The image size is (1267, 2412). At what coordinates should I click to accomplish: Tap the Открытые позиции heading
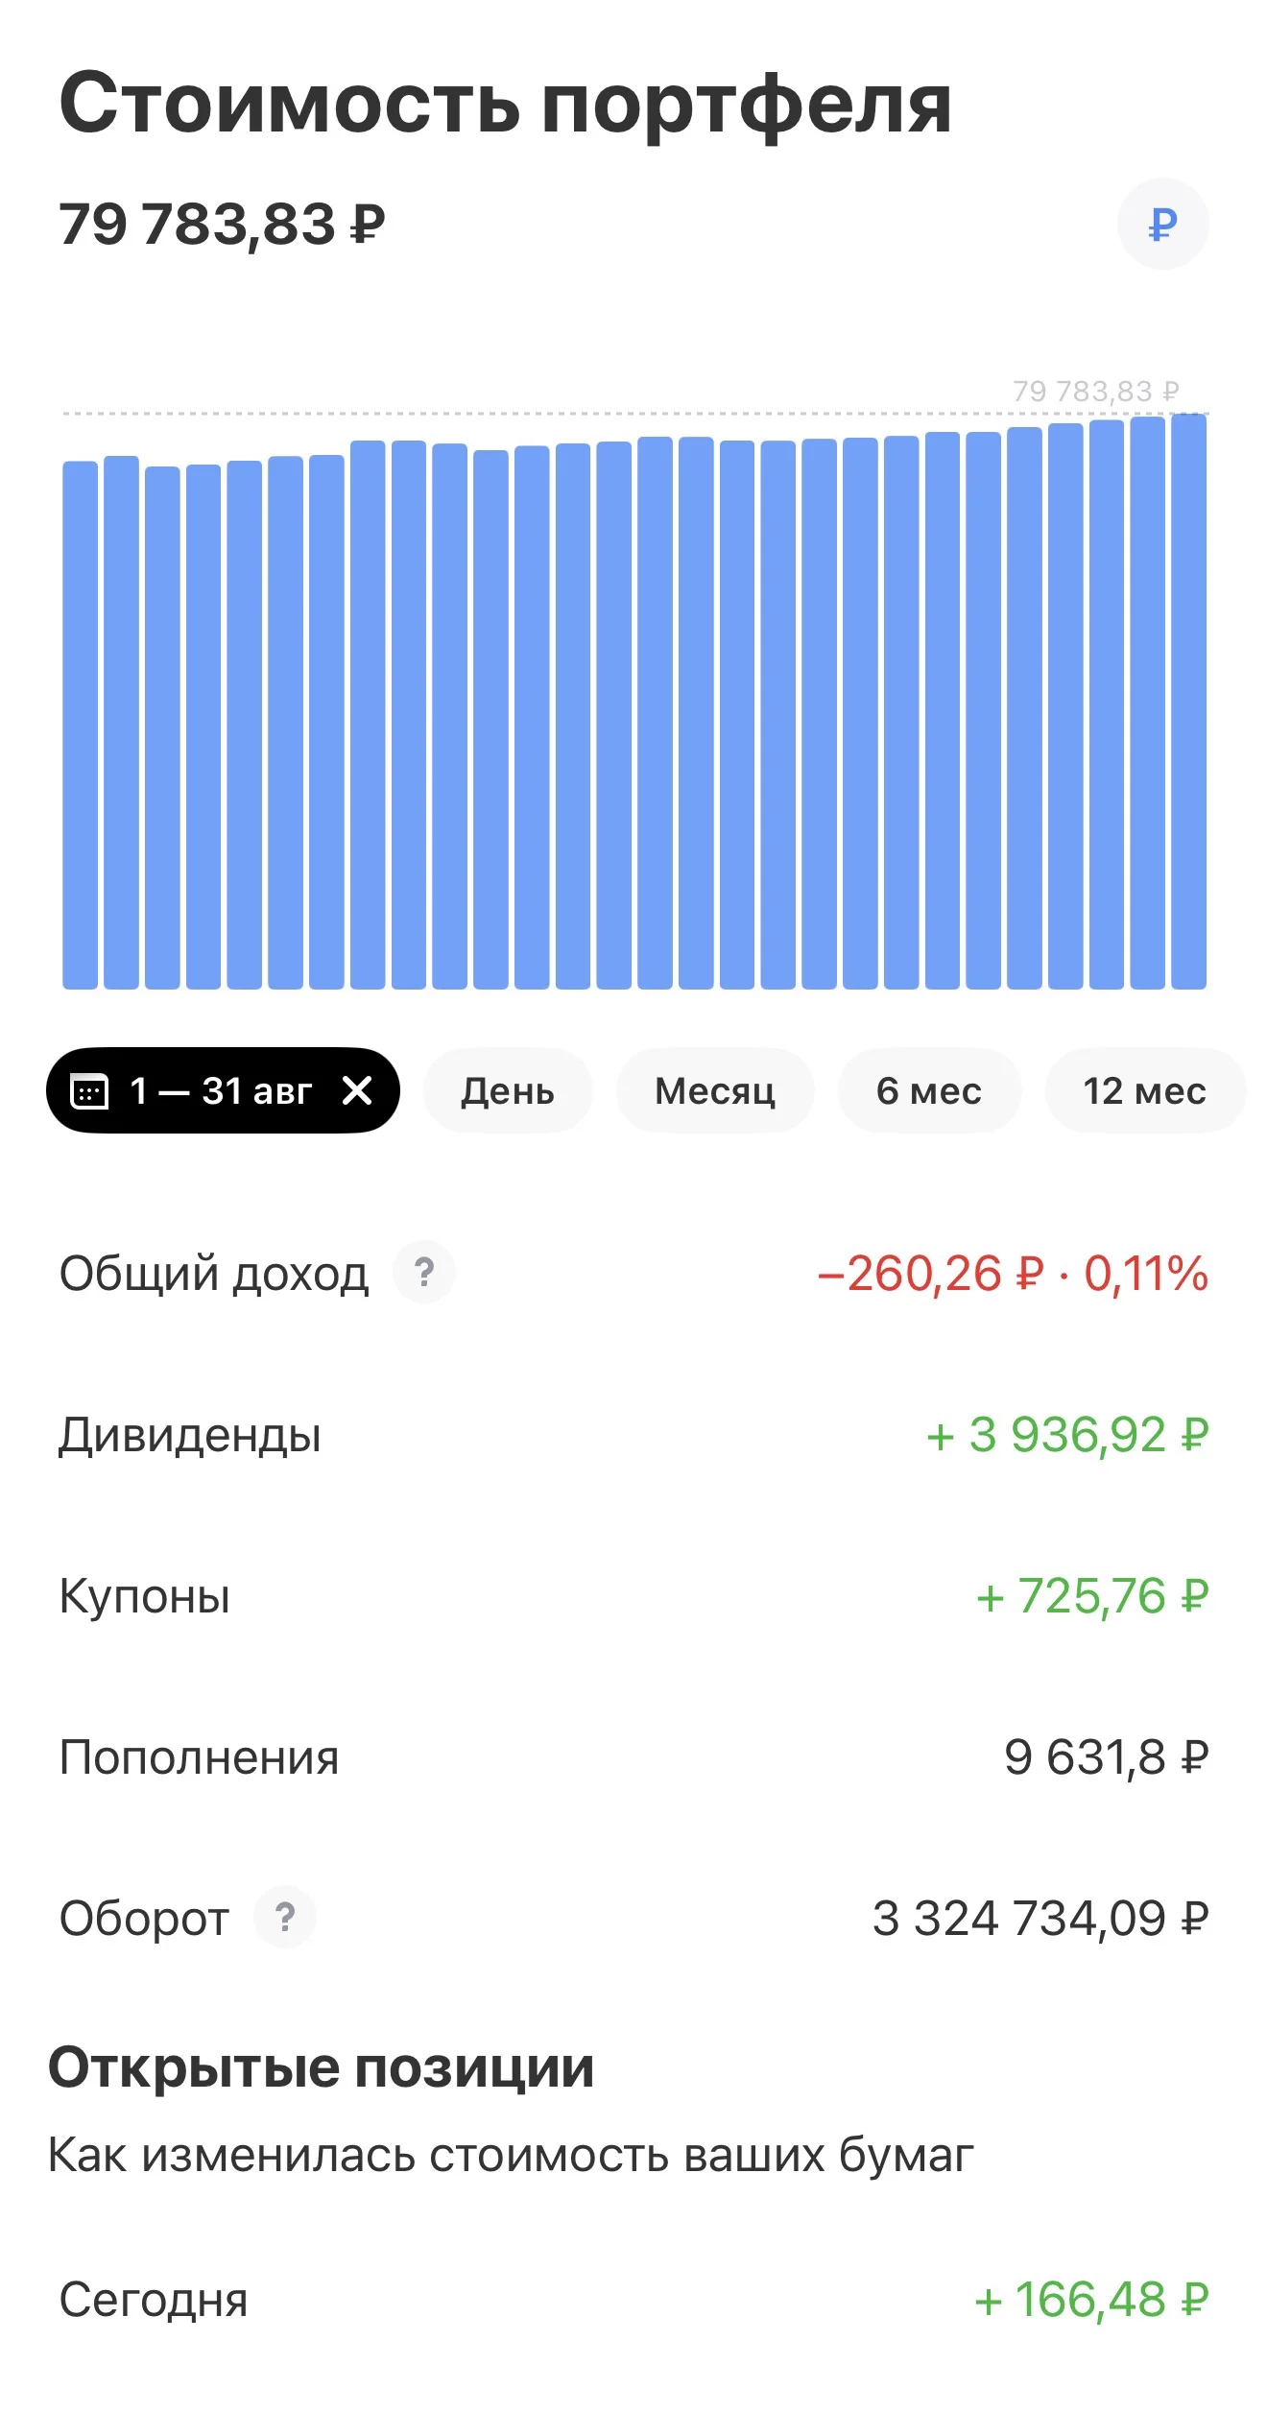point(322,2067)
